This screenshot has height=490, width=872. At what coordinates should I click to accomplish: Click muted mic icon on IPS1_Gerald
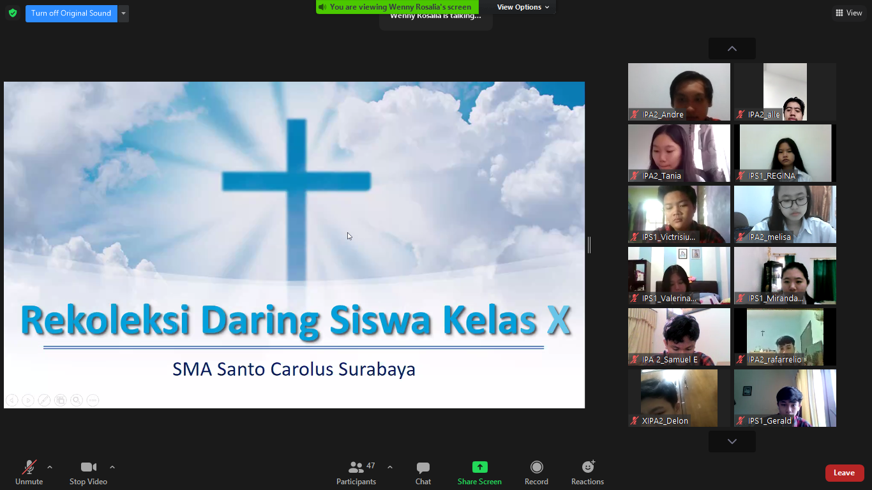point(741,421)
